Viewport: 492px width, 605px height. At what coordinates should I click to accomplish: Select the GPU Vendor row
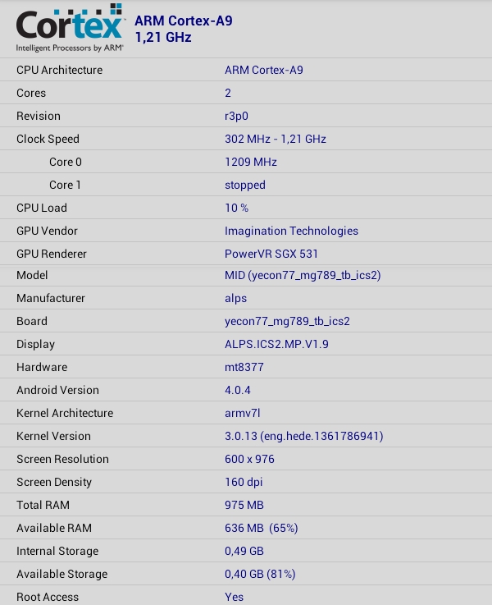pos(246,231)
